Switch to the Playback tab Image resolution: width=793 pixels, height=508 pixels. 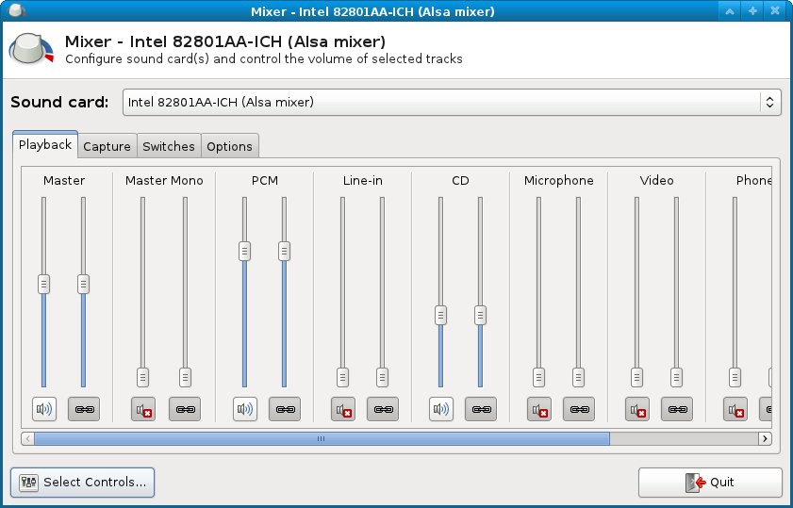[45, 144]
